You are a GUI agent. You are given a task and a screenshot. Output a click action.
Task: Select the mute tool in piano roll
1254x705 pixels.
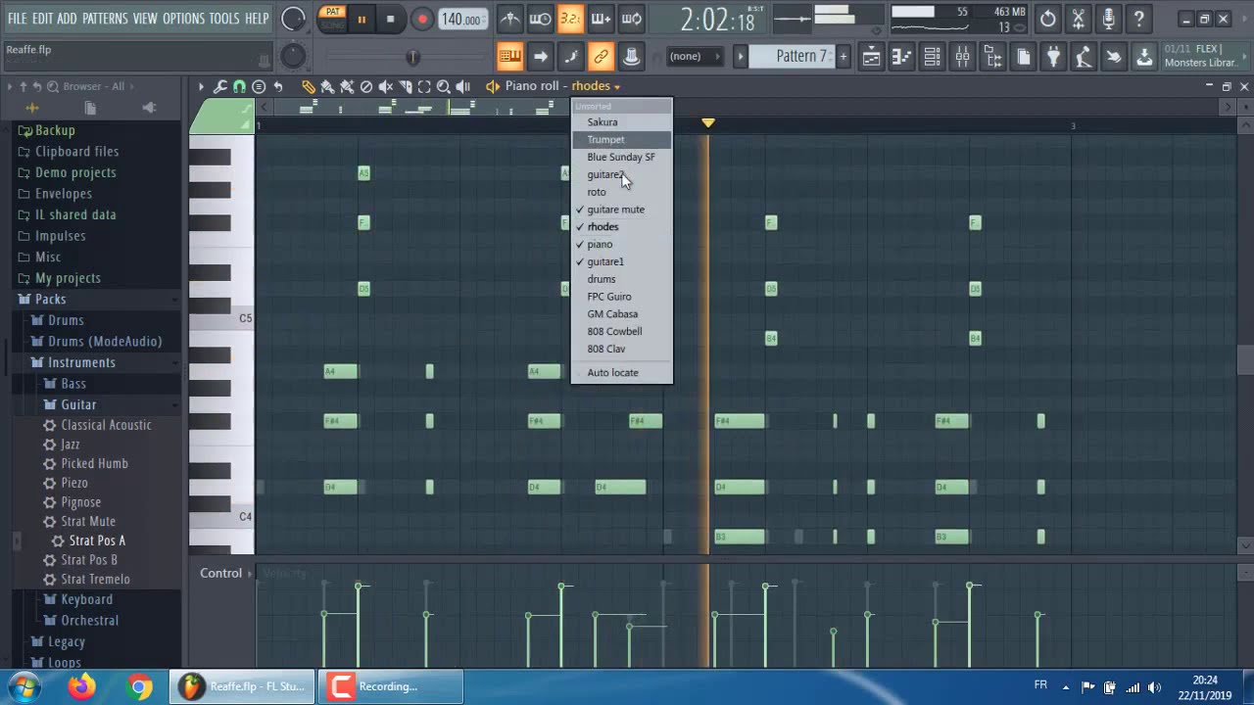point(386,86)
